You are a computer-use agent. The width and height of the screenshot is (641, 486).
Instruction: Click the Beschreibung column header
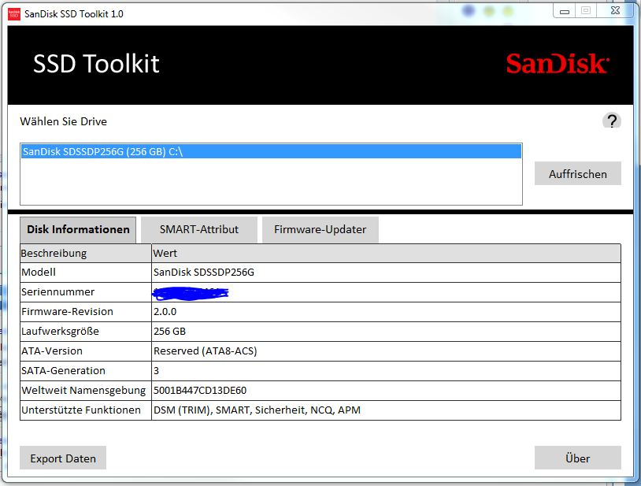tap(85, 253)
